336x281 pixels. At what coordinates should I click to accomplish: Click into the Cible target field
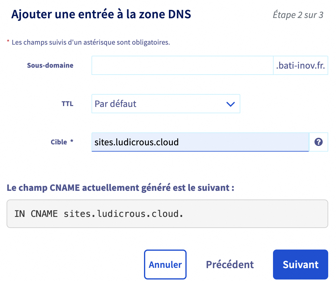(200, 142)
